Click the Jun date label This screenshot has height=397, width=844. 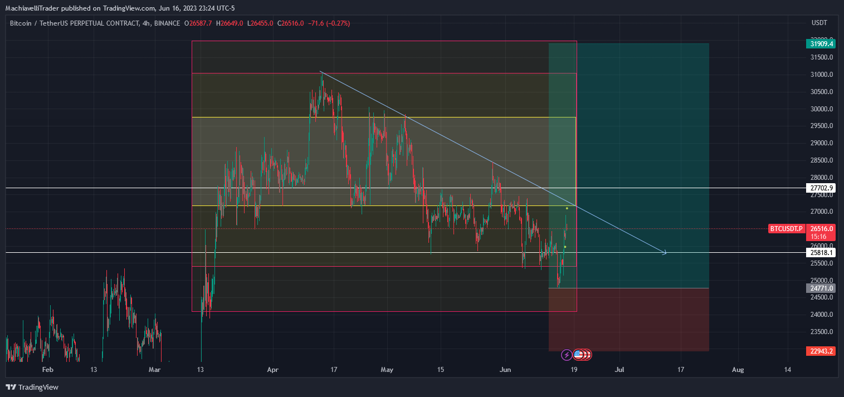point(505,370)
